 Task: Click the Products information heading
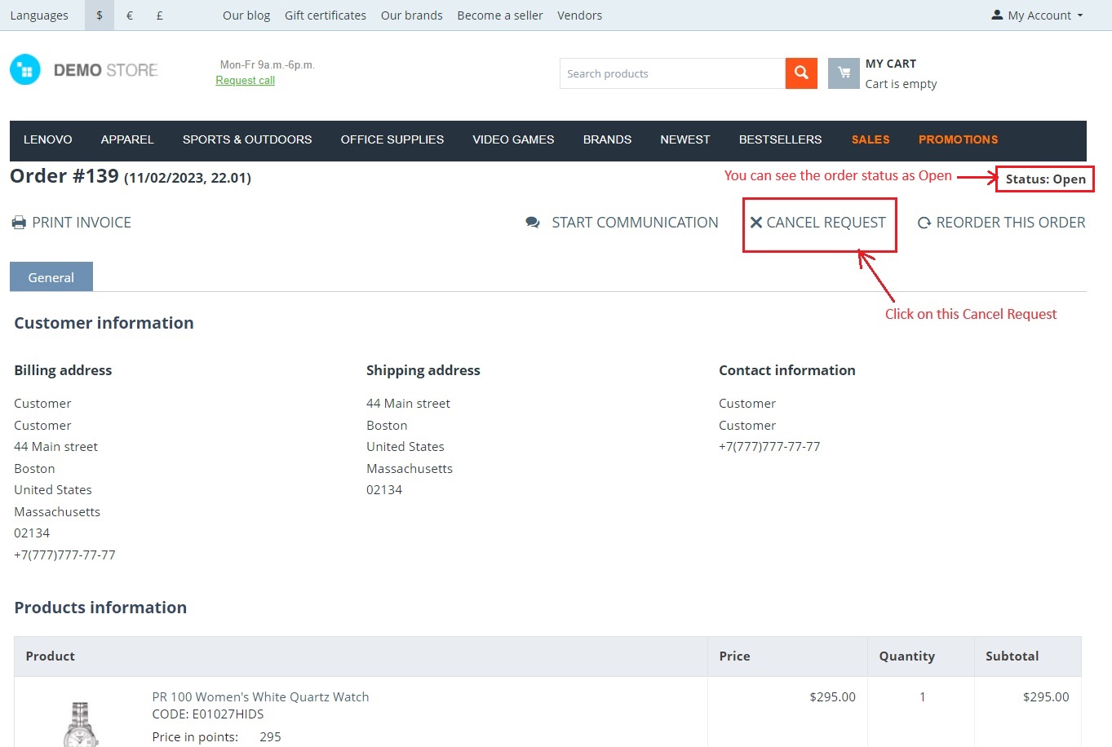pyautogui.click(x=100, y=608)
